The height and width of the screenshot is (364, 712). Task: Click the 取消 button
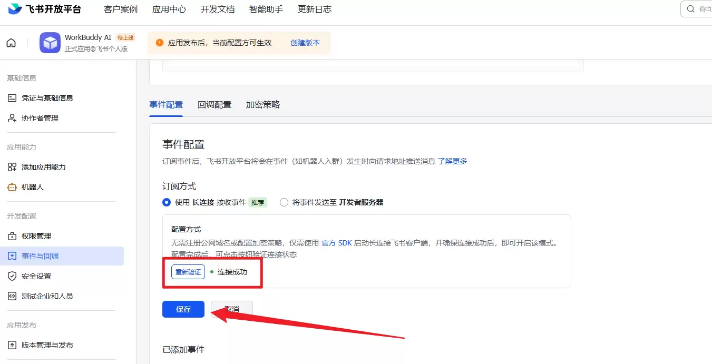(232, 309)
